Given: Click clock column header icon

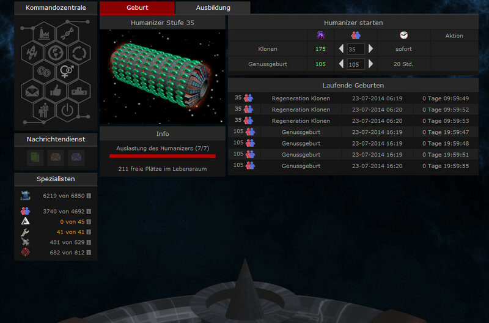Looking at the screenshot, I should (403, 35).
